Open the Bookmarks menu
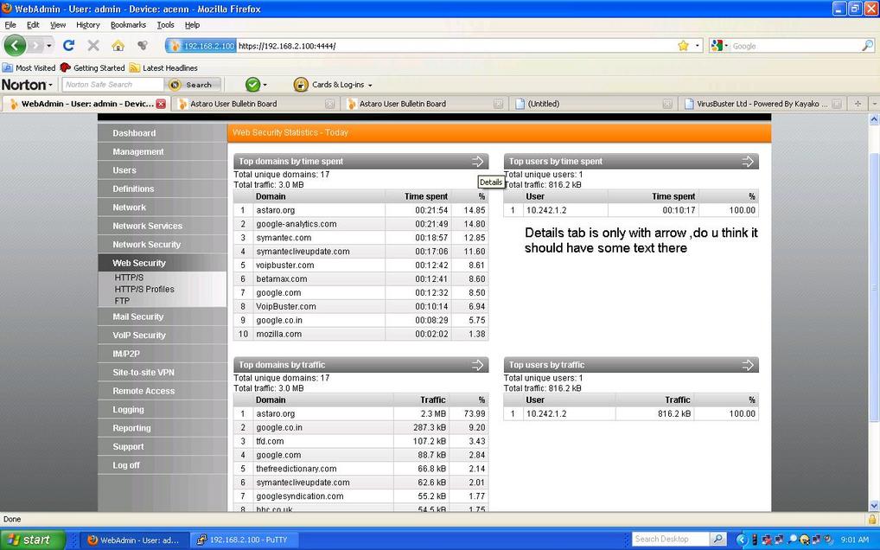This screenshot has width=880, height=550. (128, 25)
